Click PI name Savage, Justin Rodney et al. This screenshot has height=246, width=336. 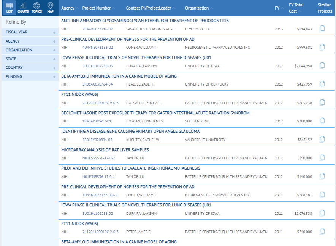point(150,29)
